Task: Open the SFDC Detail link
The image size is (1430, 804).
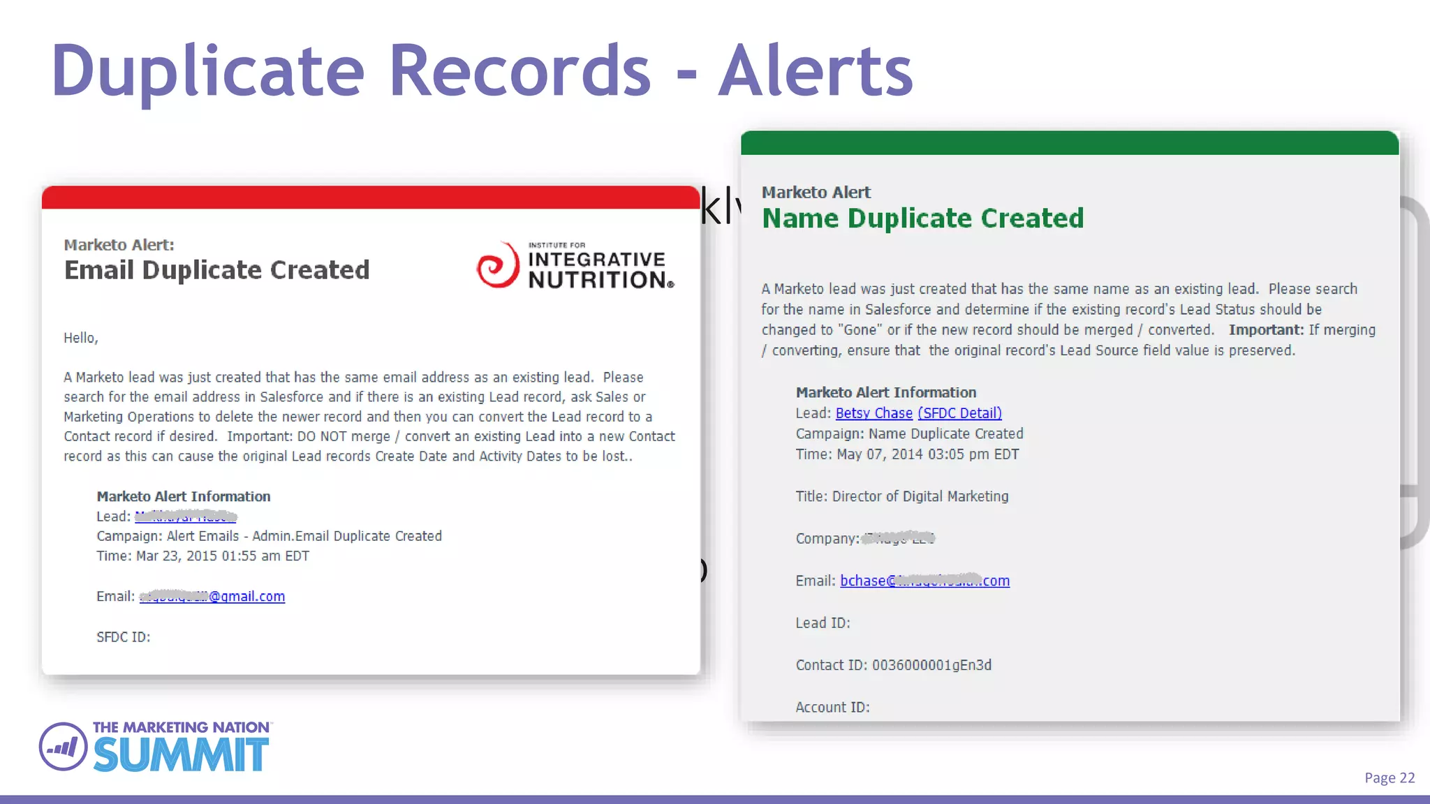Action: click(x=959, y=413)
